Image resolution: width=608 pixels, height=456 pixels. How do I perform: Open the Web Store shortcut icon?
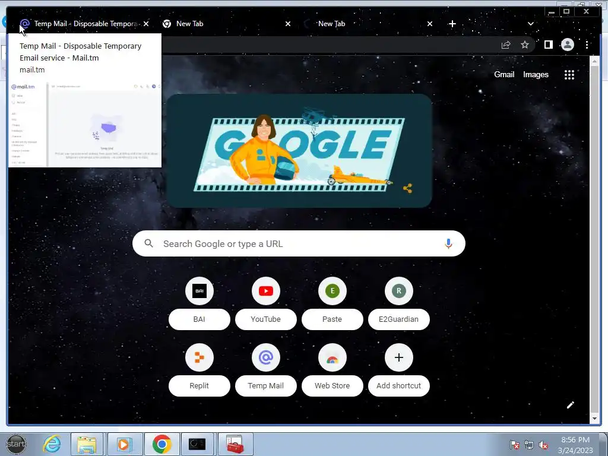click(332, 357)
